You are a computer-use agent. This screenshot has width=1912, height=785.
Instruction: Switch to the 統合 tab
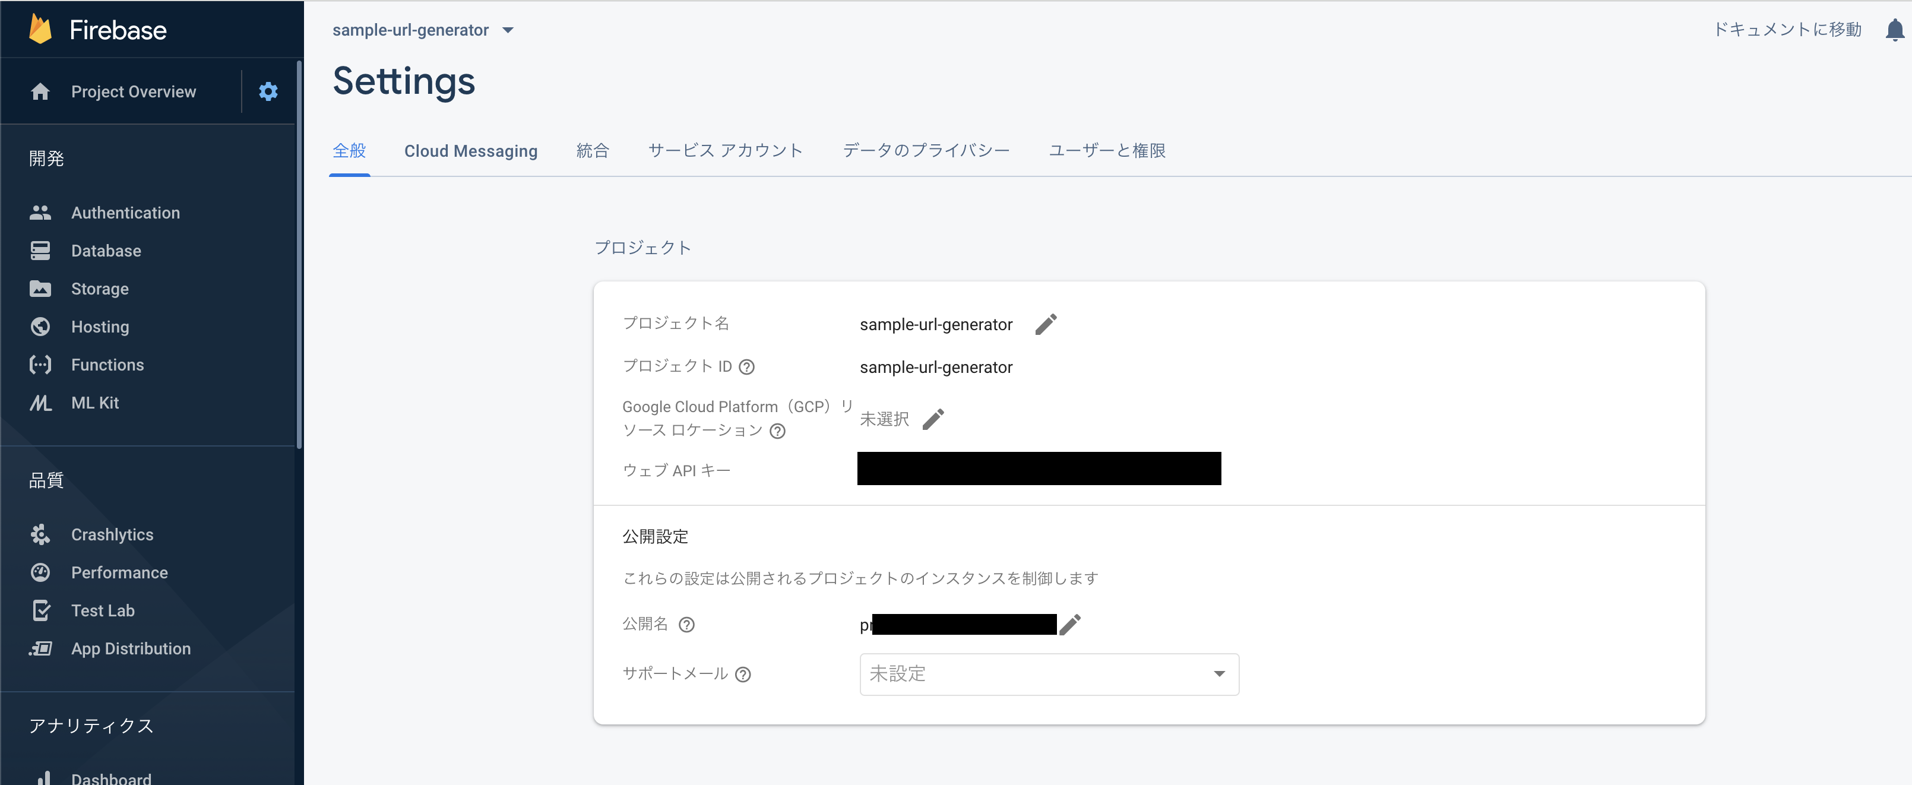593,151
